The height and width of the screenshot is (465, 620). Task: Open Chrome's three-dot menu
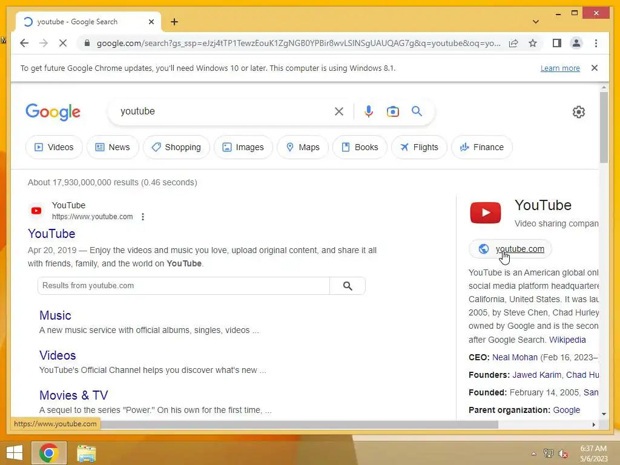click(596, 43)
